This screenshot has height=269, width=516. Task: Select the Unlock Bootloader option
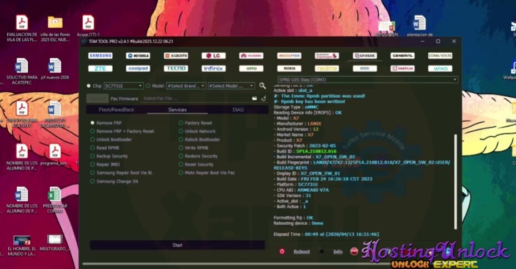[x=111, y=140]
